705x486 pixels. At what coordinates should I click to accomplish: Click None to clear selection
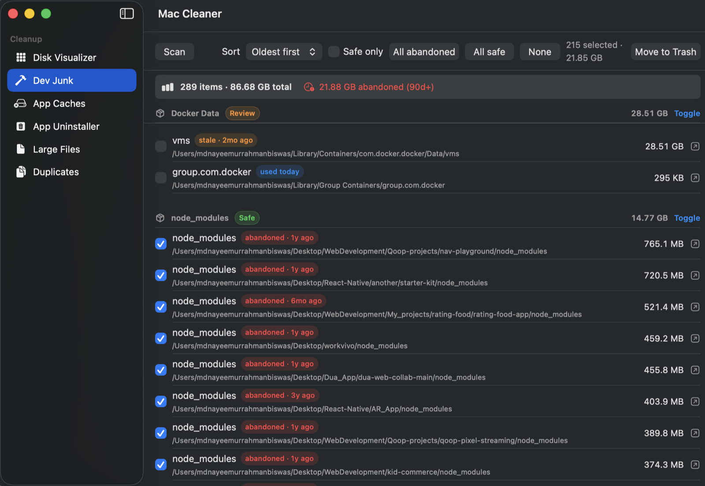coord(540,52)
